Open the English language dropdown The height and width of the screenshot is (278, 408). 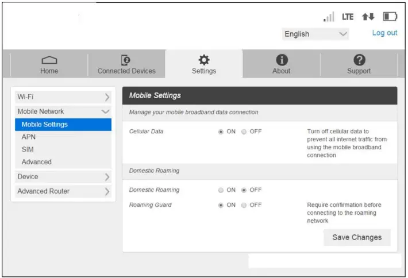coord(315,34)
